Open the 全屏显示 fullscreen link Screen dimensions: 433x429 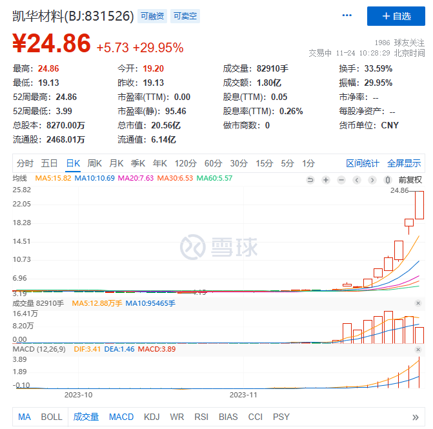coord(404,163)
